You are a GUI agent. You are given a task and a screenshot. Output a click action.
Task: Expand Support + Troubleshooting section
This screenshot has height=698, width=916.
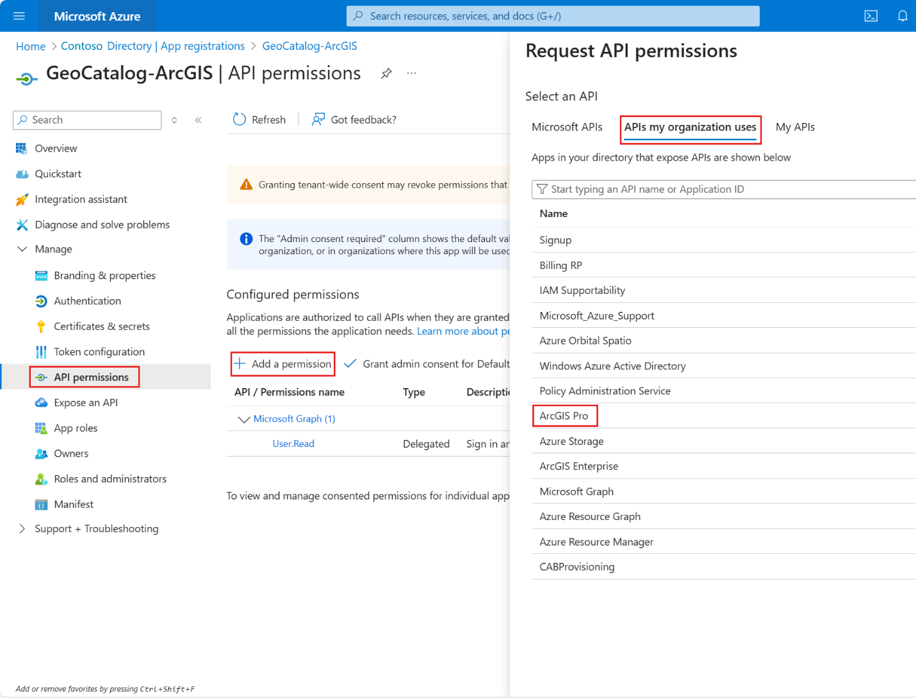(22, 529)
